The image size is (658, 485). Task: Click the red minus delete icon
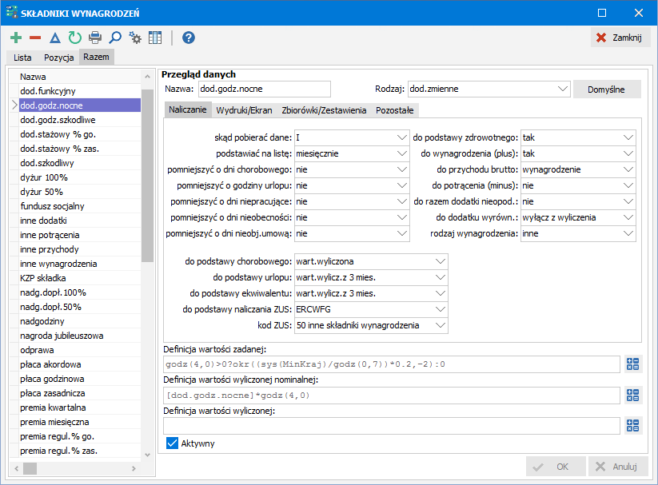click(35, 38)
